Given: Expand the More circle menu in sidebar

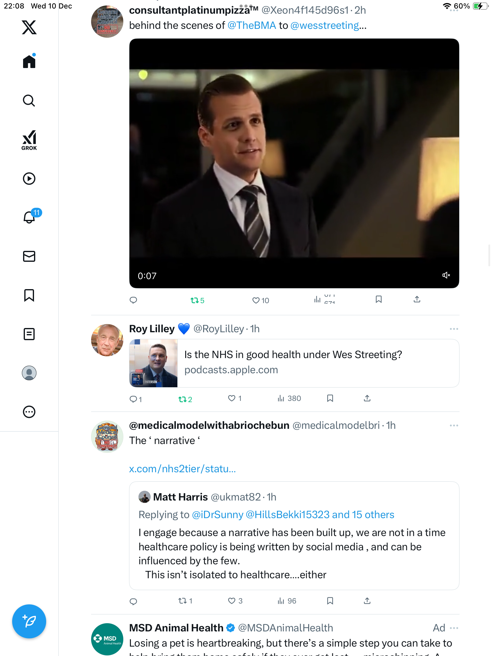Looking at the screenshot, I should pos(29,412).
